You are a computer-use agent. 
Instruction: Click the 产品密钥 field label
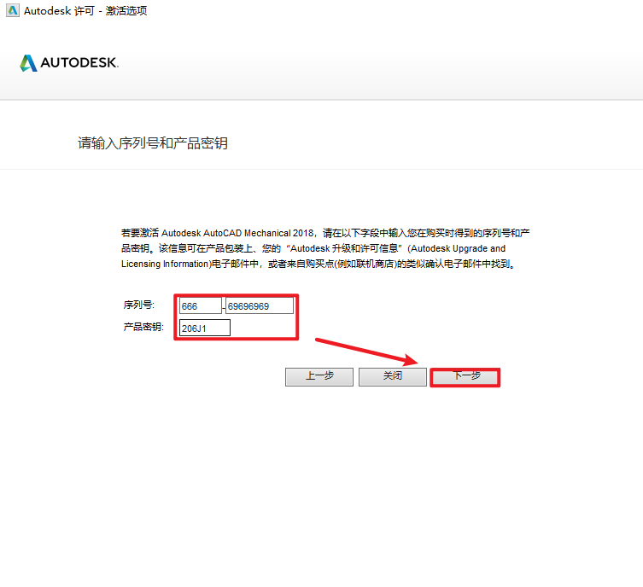coord(143,328)
